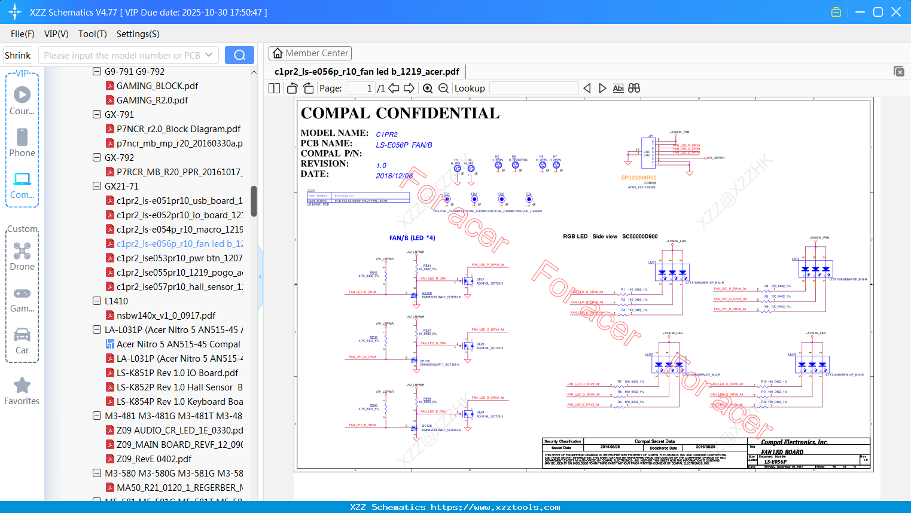
Task: Open c1pr2_ls-e054p_r10_macro file
Action: 174,229
